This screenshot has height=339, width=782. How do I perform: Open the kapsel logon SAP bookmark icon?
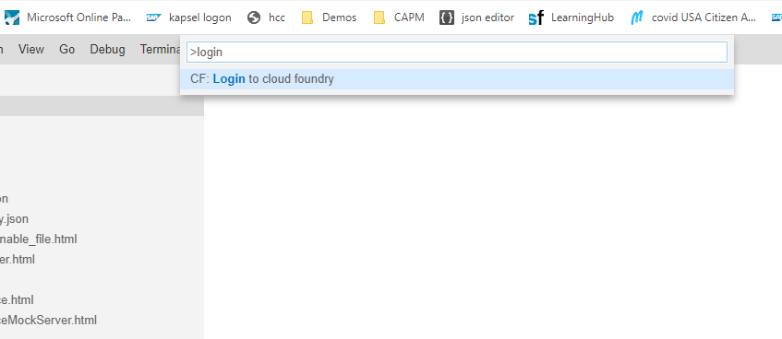click(154, 18)
